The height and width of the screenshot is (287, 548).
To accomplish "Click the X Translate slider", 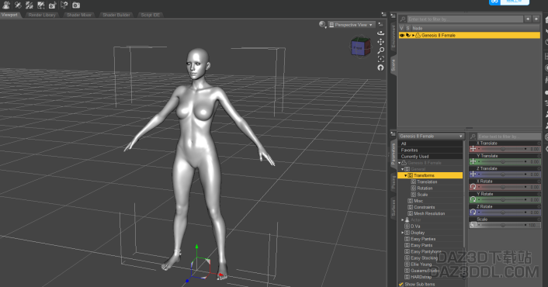I will coord(502,149).
